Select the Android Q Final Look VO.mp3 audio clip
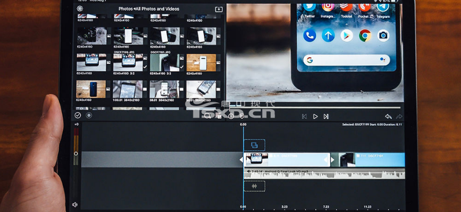Screen dimensions: 461x212 point(324,173)
